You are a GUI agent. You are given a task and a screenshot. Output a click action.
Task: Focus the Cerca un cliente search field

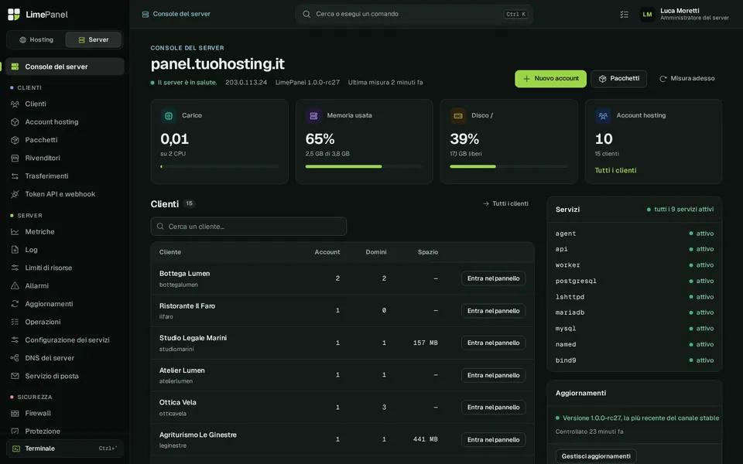click(248, 227)
